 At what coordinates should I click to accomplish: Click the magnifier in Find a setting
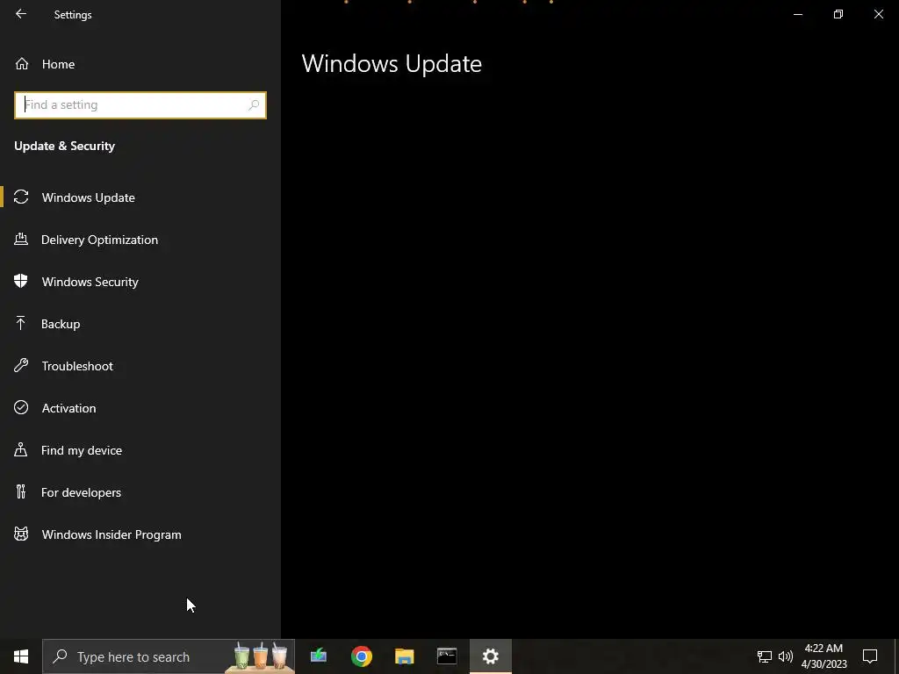coord(254,105)
